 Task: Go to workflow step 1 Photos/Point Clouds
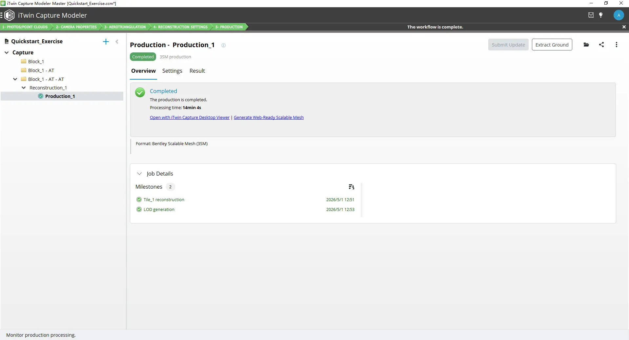click(x=26, y=27)
